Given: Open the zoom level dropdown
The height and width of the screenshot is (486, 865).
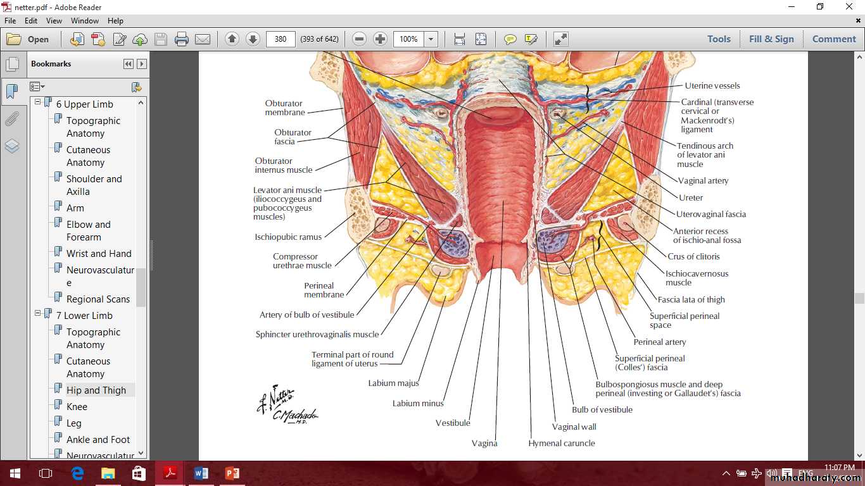Looking at the screenshot, I should (x=431, y=39).
